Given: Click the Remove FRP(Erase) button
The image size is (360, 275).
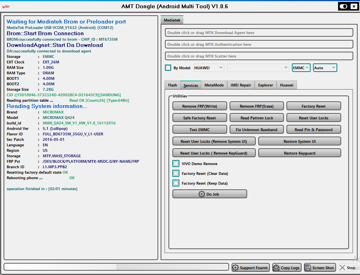Looking at the screenshot, I should pos(257,106).
